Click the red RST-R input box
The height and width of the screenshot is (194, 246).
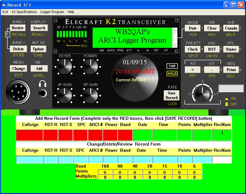[51, 135]
